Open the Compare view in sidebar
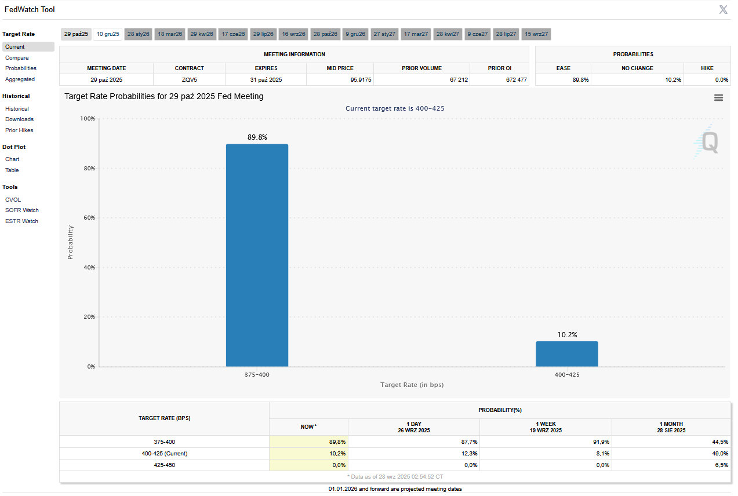The height and width of the screenshot is (496, 738). [x=17, y=58]
